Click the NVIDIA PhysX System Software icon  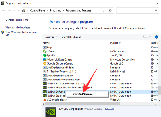pyautogui.click(x=45, y=87)
